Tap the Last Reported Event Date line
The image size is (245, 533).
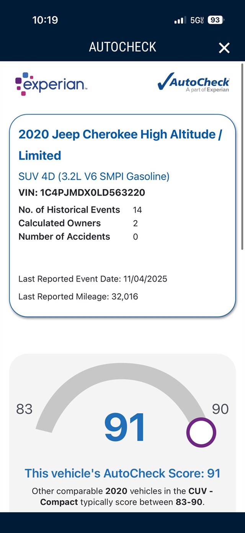tap(93, 279)
